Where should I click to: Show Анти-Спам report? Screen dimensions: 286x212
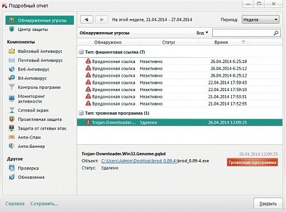point(29,137)
